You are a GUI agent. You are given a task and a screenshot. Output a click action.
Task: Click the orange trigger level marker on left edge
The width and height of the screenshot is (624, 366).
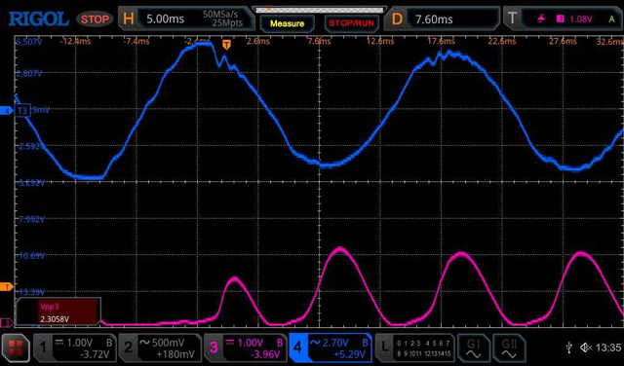pyautogui.click(x=7, y=286)
